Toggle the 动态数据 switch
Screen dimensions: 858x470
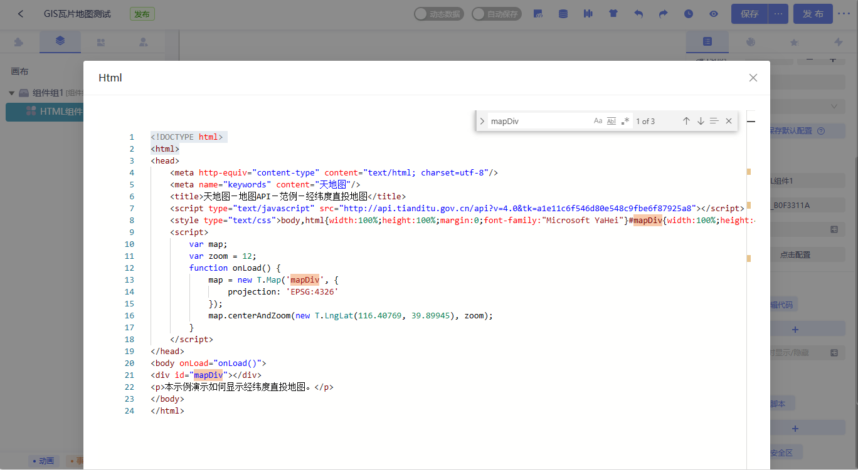coord(439,14)
